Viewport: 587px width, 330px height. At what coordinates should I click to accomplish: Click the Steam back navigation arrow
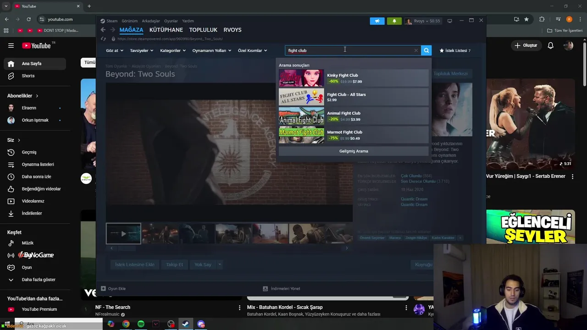pyautogui.click(x=103, y=30)
